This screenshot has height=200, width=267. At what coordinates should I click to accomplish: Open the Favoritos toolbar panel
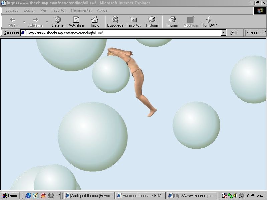tap(134, 22)
